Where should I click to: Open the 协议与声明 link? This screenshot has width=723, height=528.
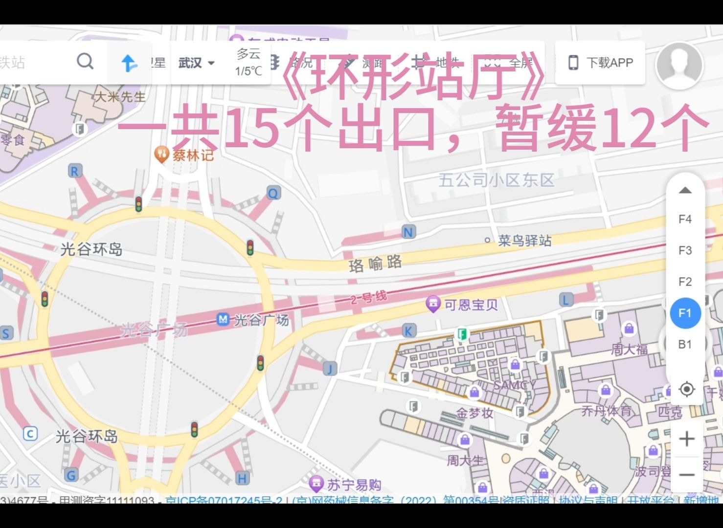coord(588,501)
